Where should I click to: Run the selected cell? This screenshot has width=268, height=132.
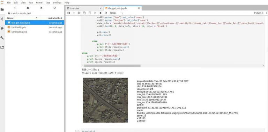point(95,13)
